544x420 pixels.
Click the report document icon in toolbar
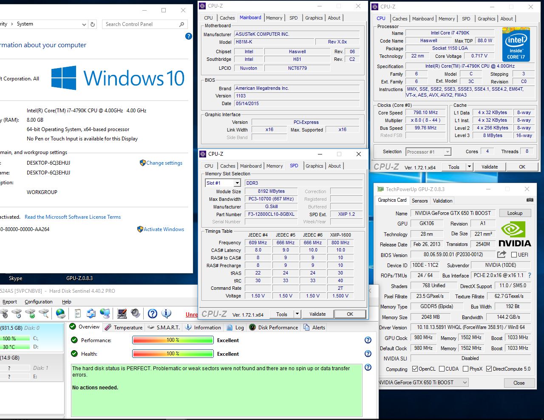[77, 314]
